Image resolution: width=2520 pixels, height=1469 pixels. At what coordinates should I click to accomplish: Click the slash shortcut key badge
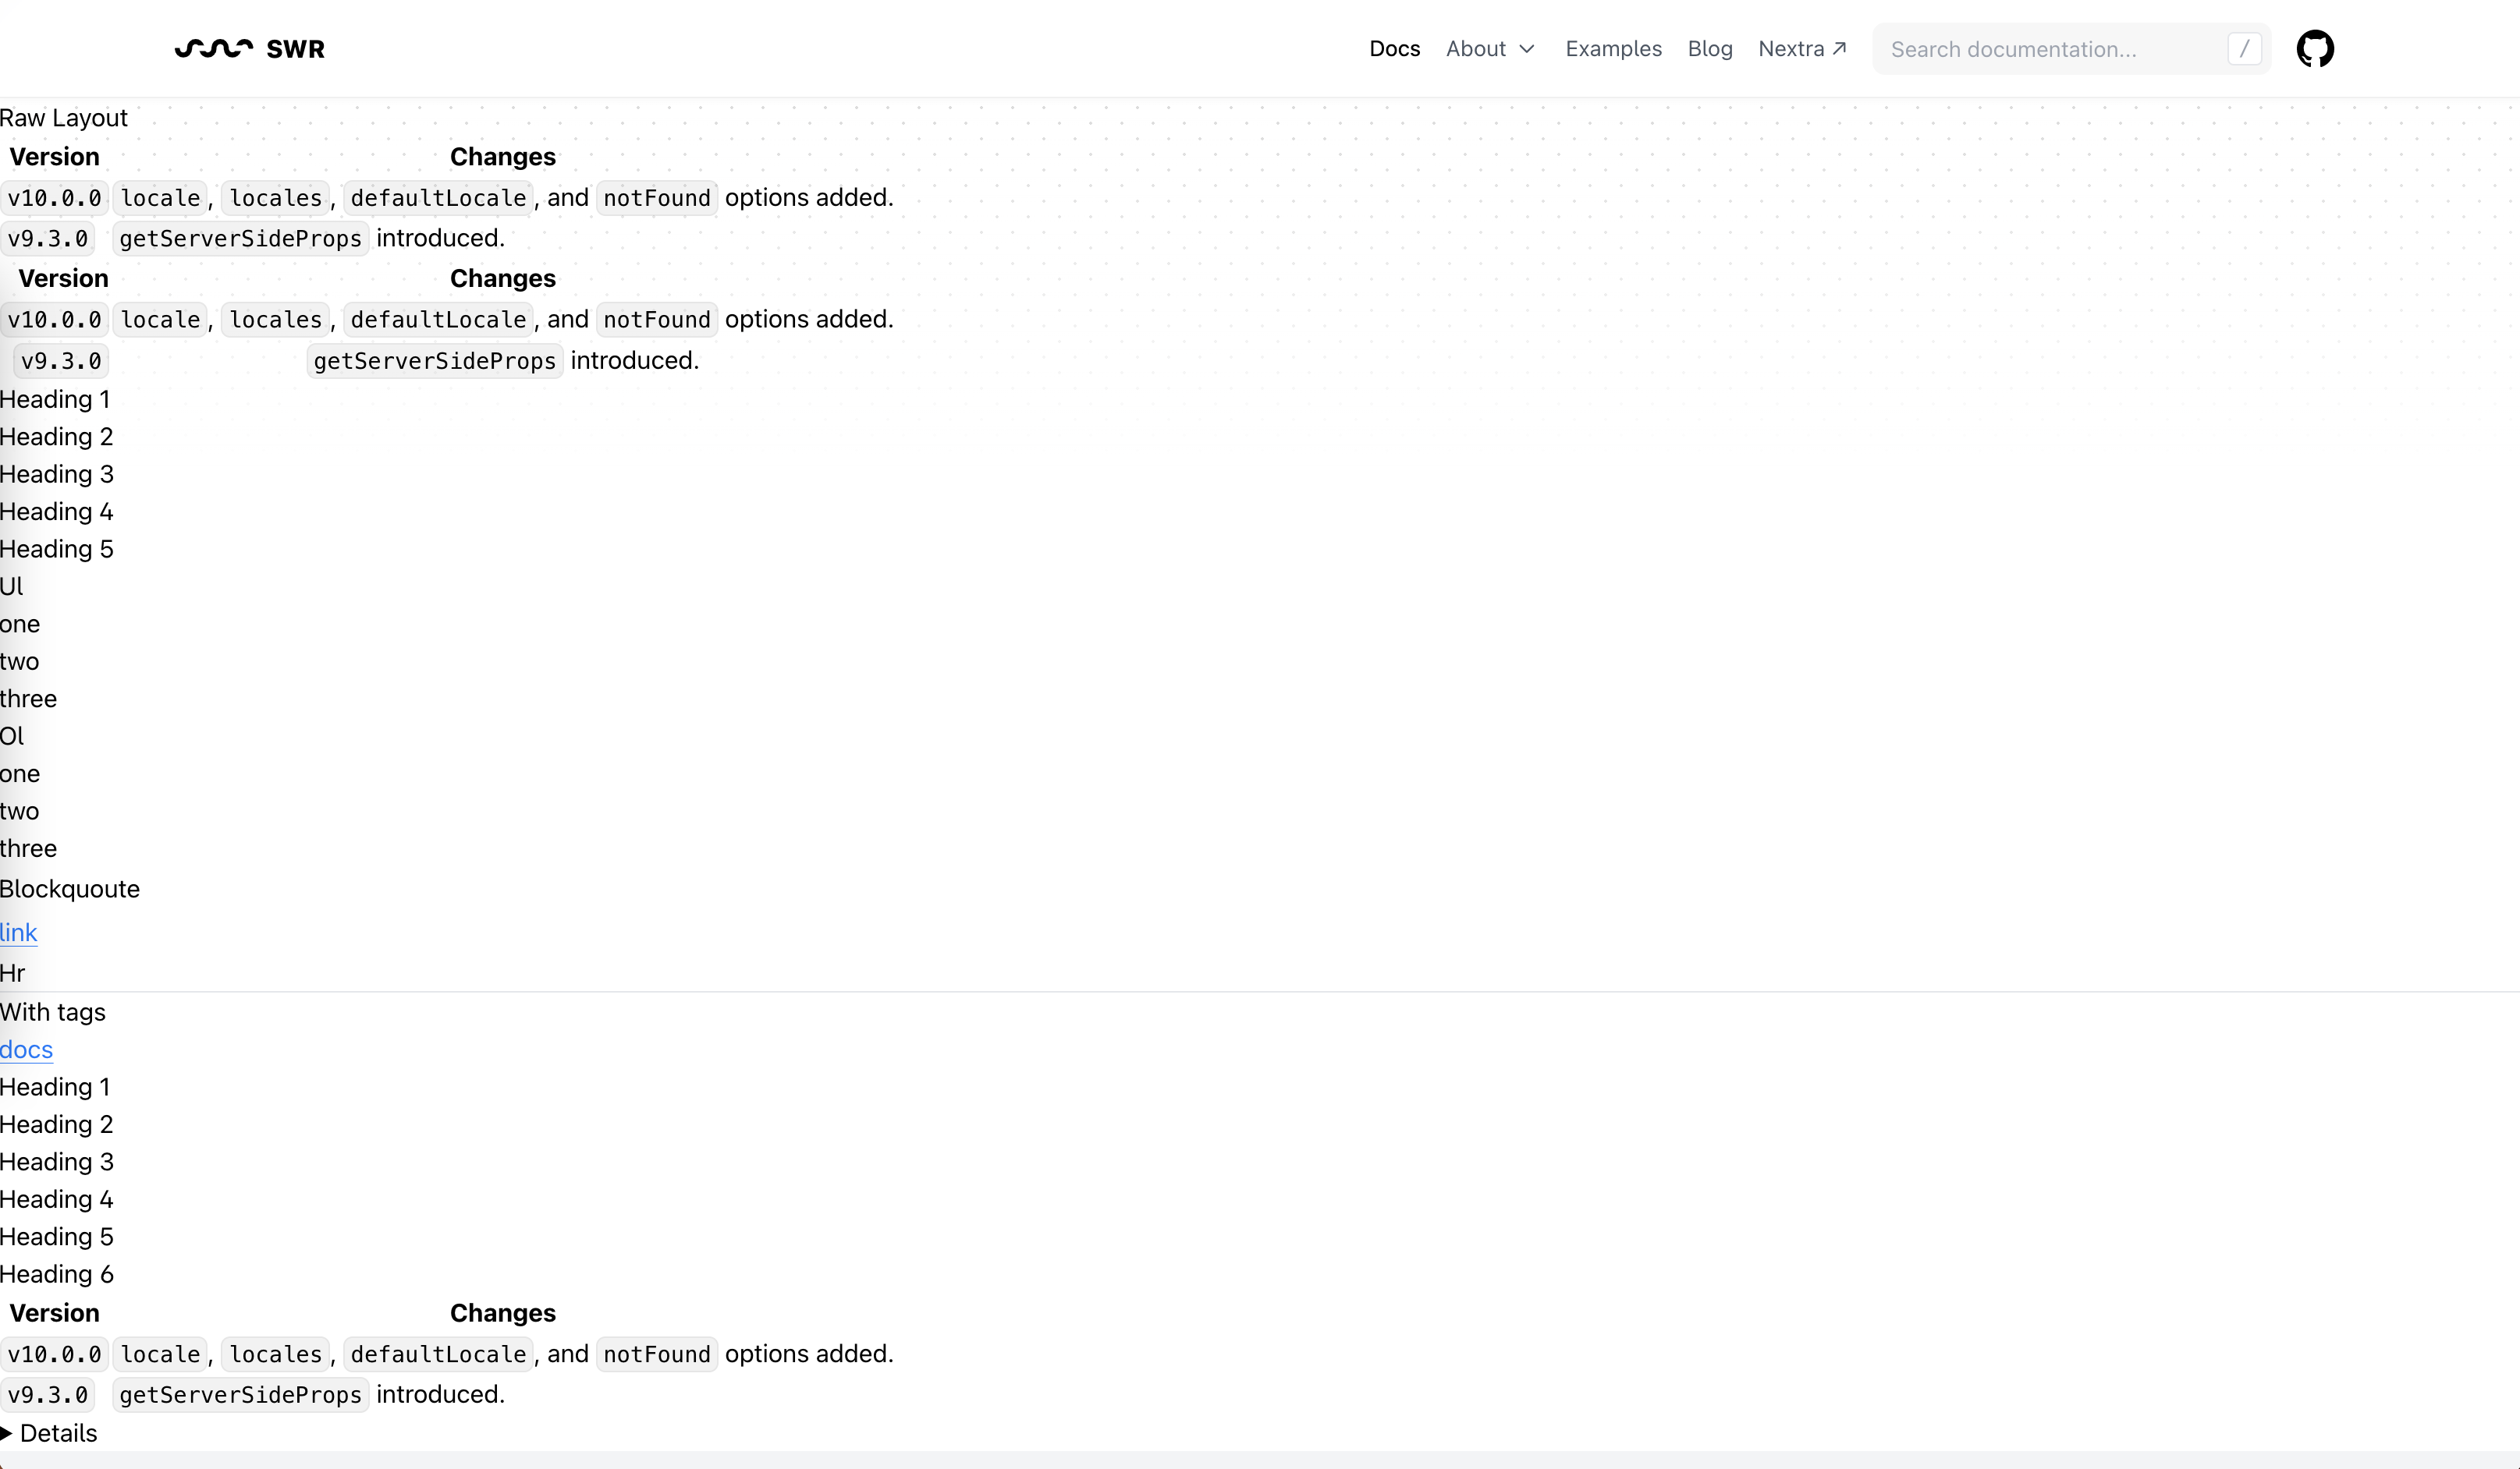2244,49
